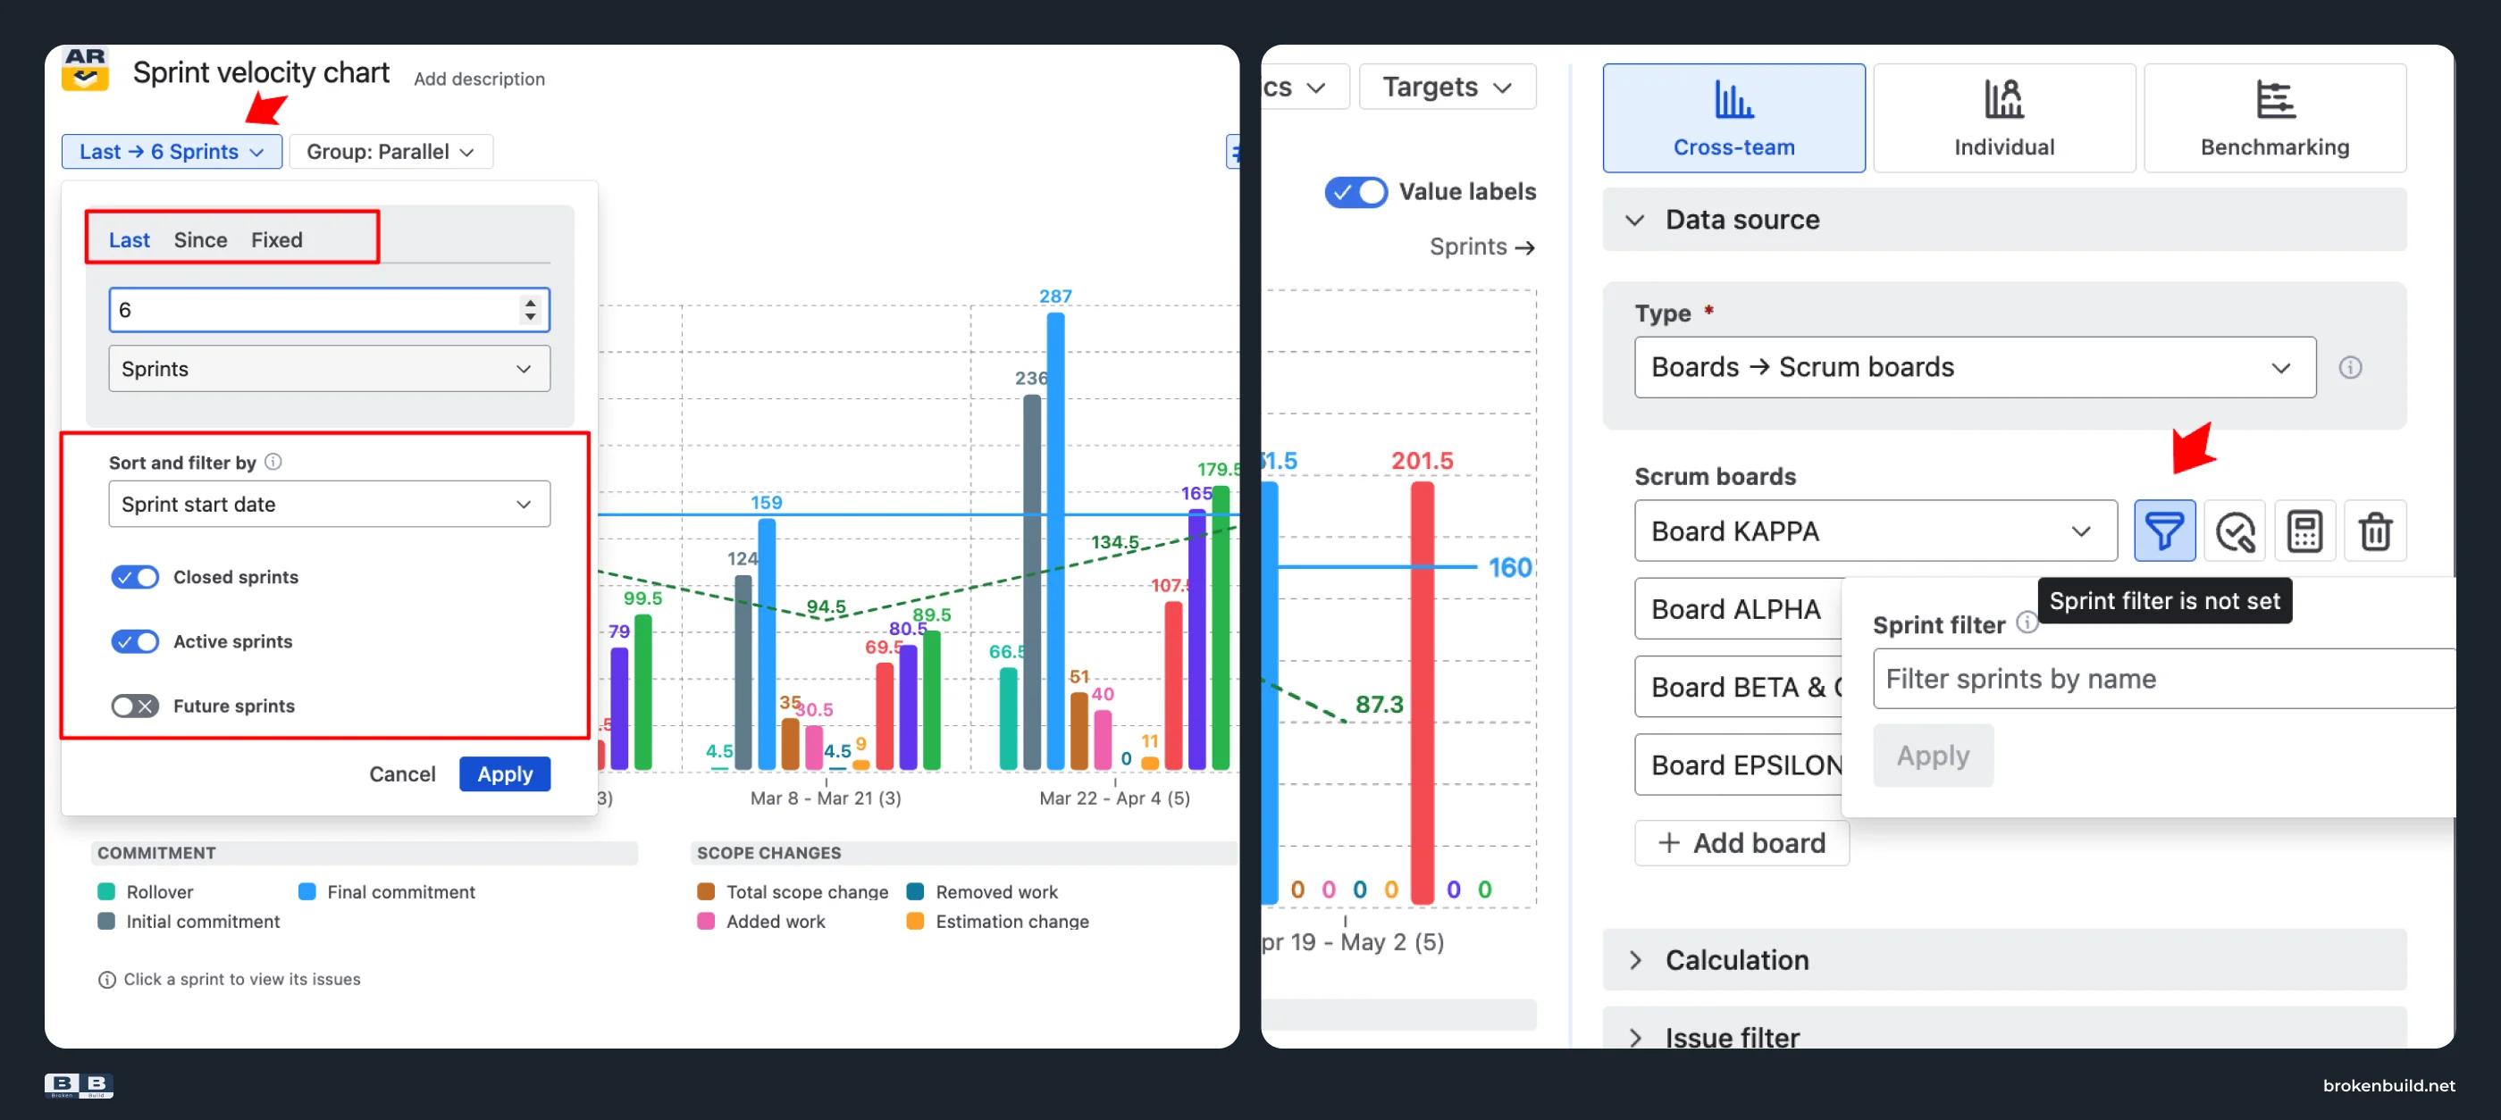Click the Add board button

1741,842
